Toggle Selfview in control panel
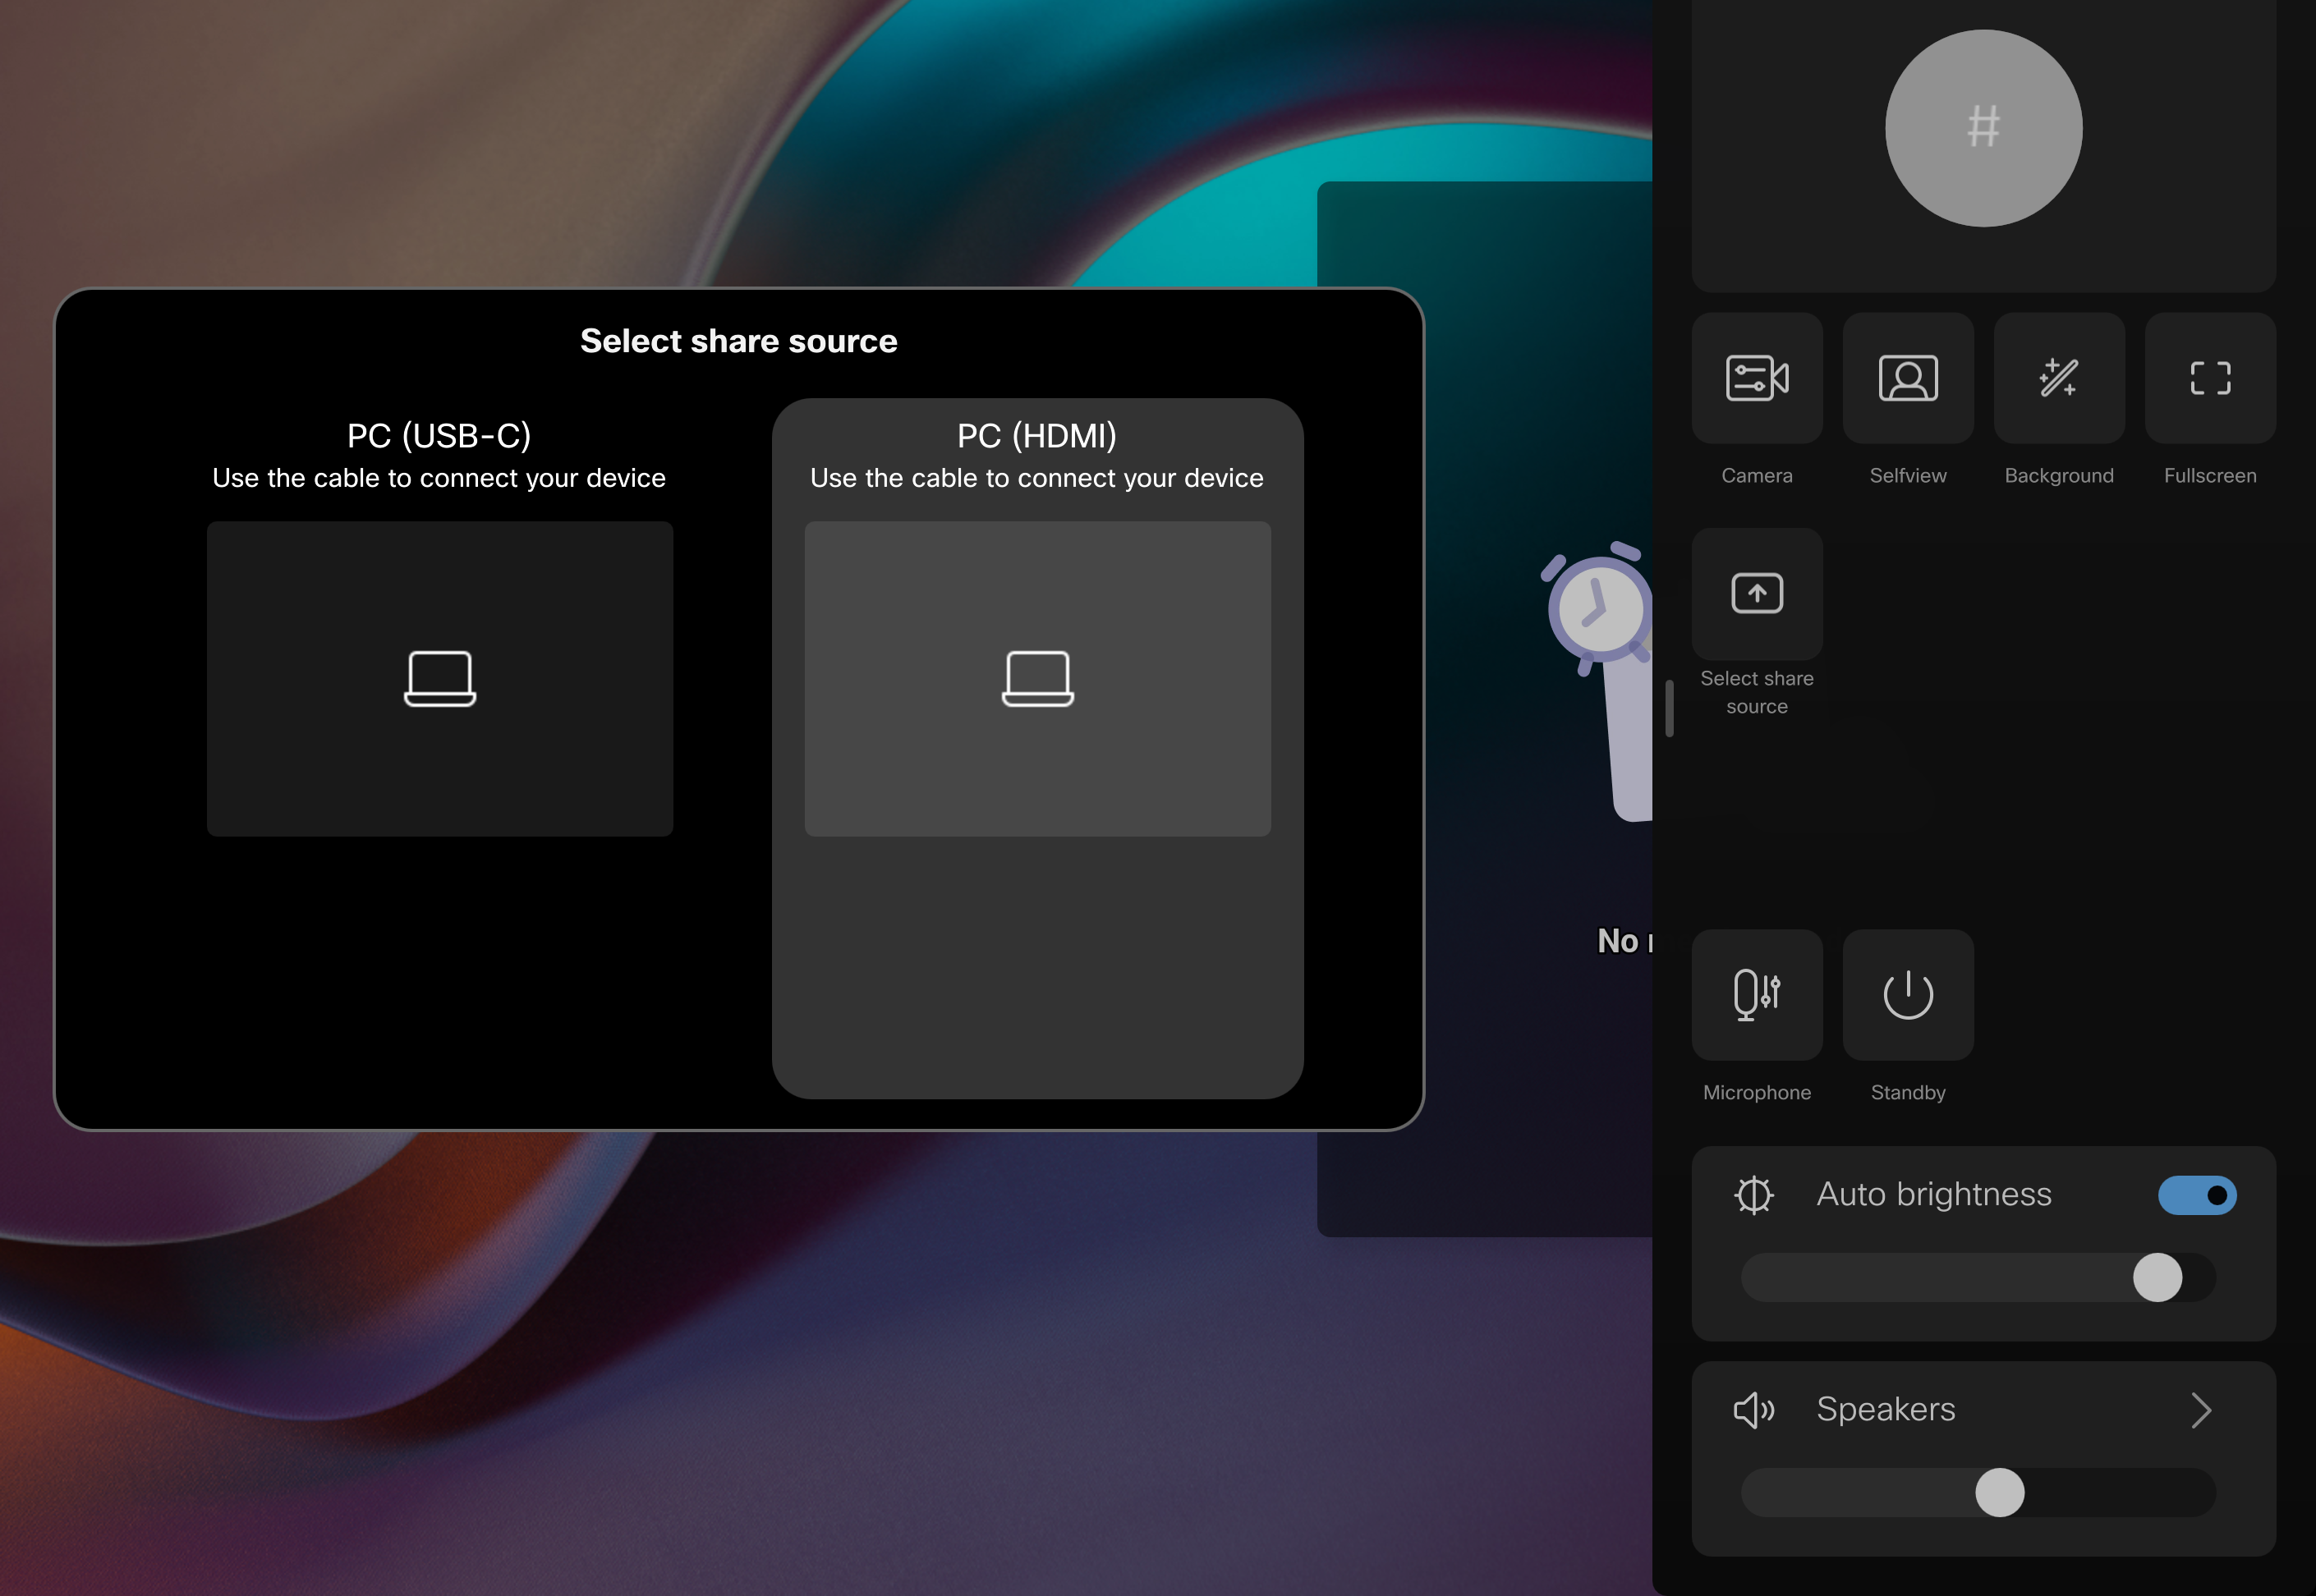Image resolution: width=2316 pixels, height=1596 pixels. (1908, 378)
